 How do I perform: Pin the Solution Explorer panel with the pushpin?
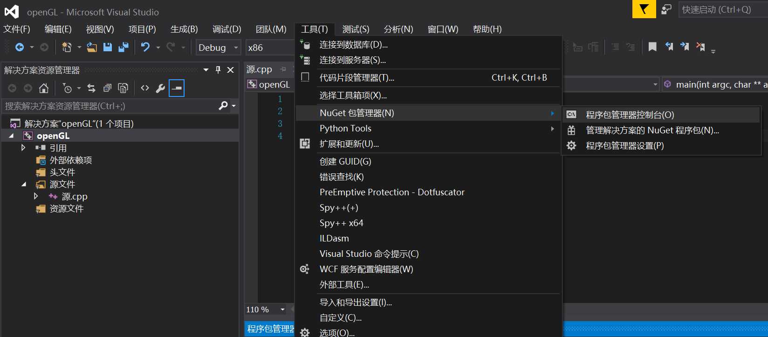[218, 70]
